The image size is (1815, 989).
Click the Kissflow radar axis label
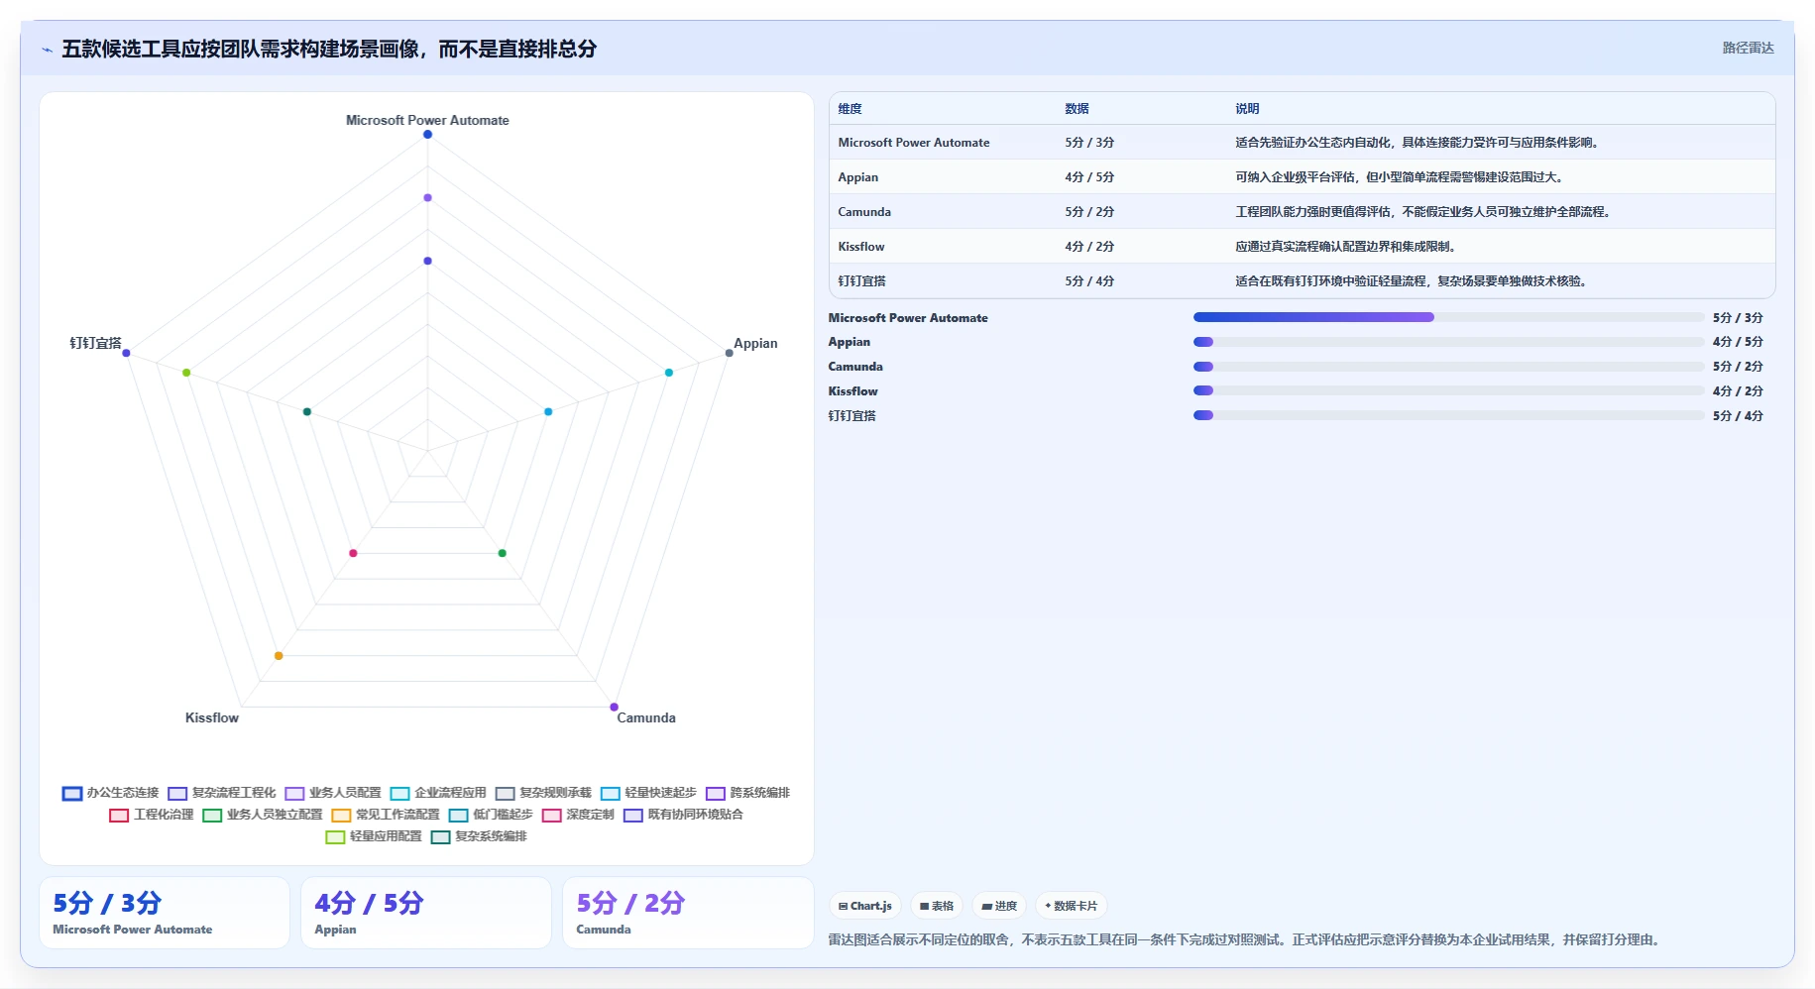[x=212, y=717]
